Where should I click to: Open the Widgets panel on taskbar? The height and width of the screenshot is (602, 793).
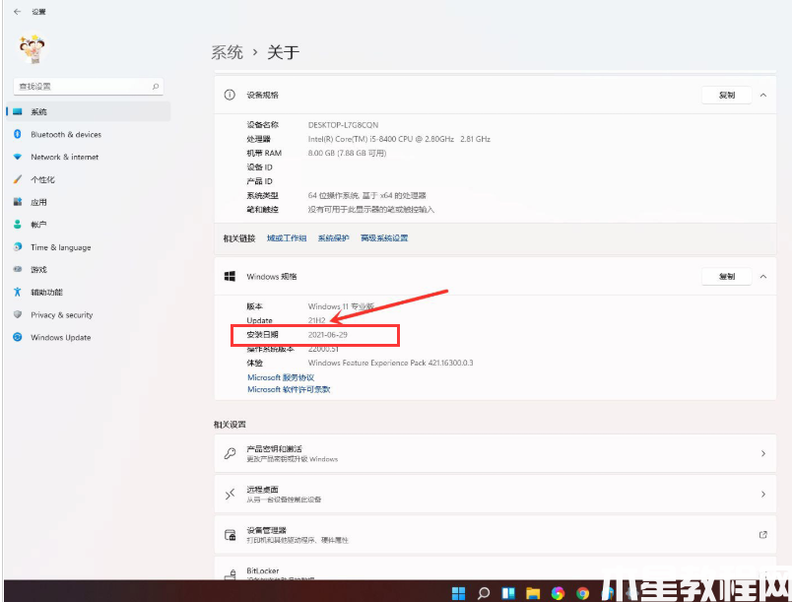[x=508, y=592]
